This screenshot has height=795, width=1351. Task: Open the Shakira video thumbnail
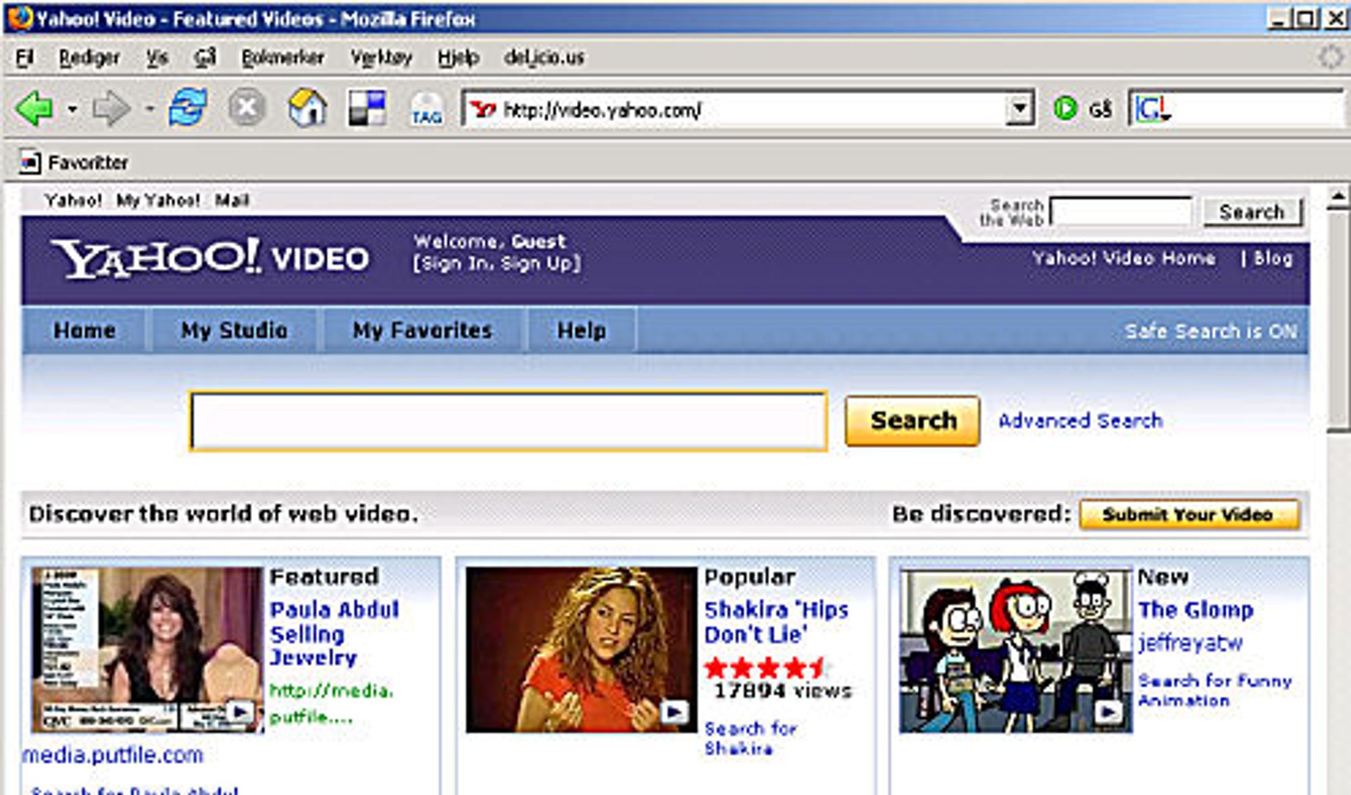click(581, 650)
